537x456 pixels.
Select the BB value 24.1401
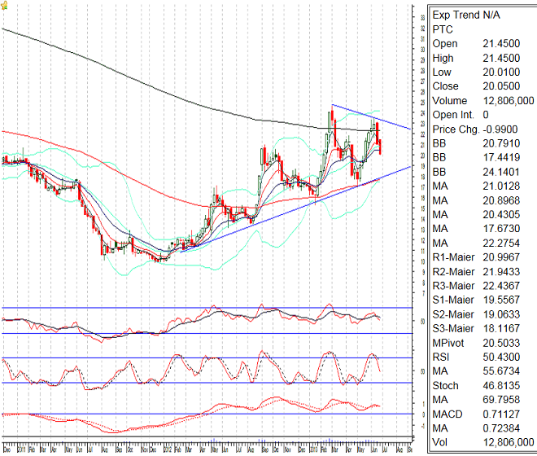tap(502, 172)
